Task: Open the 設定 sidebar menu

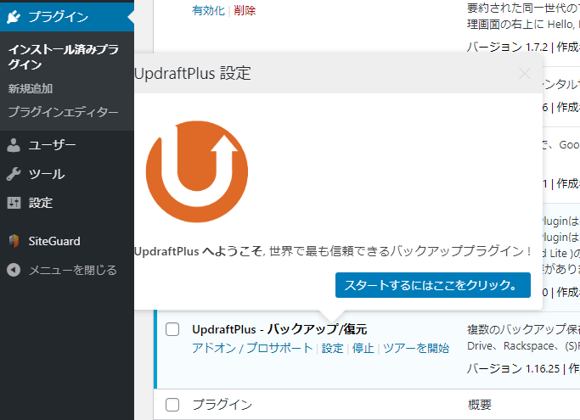Action: coord(67,203)
